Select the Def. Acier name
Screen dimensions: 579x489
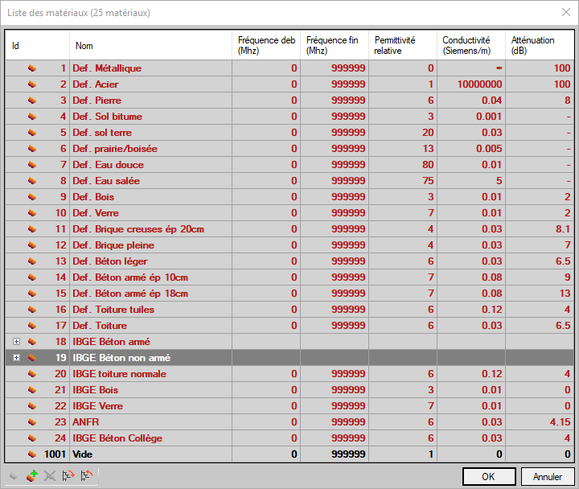click(96, 84)
